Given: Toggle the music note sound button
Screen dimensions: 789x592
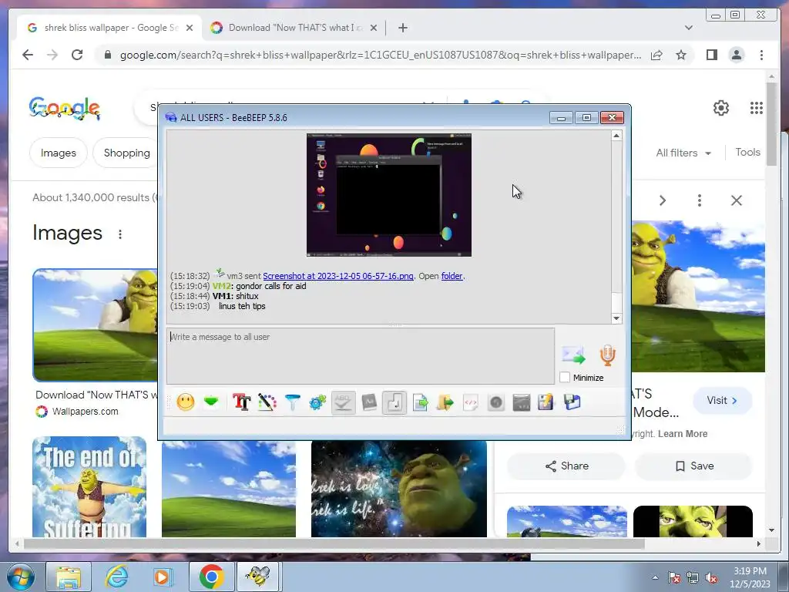Looking at the screenshot, I should (394, 402).
